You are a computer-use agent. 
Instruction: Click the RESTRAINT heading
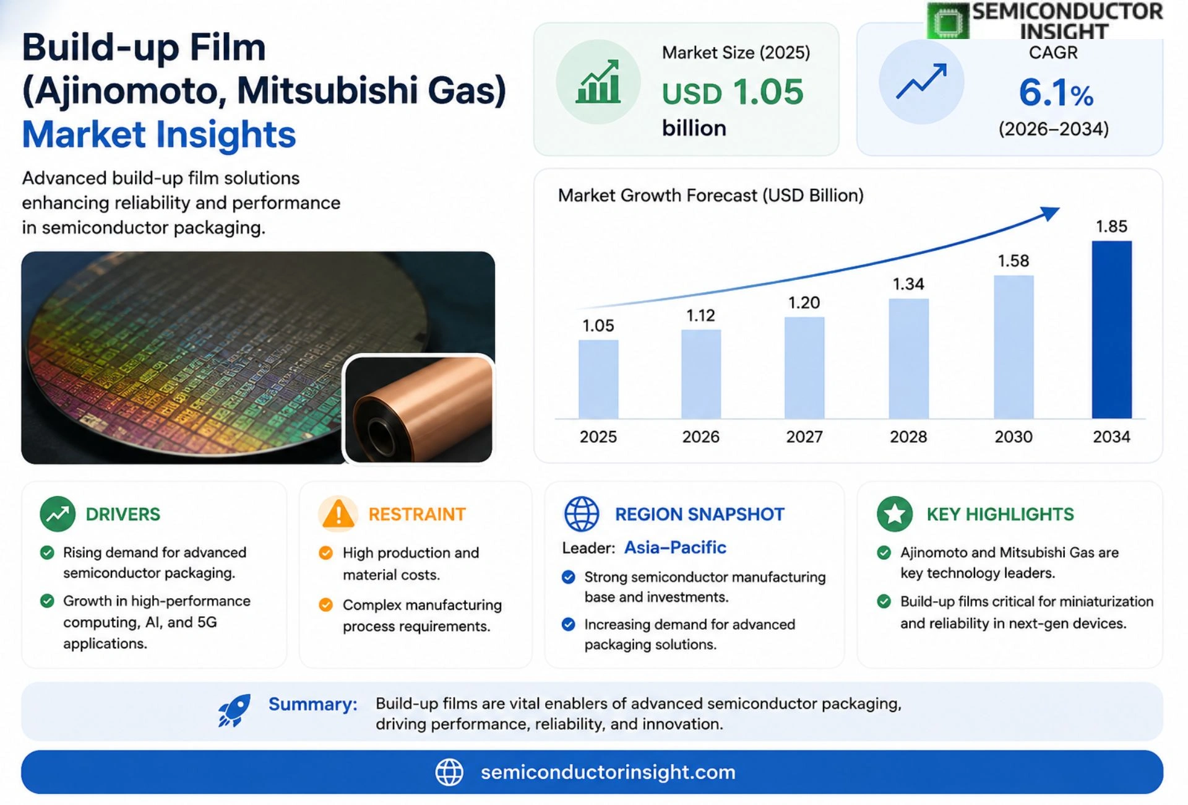point(417,514)
